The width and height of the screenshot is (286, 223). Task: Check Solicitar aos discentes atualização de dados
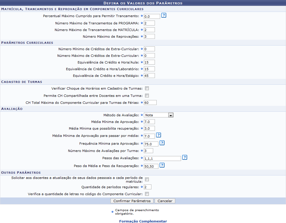tap(147, 179)
